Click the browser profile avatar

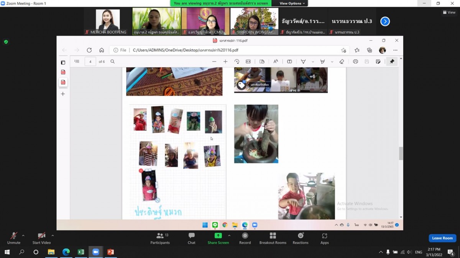[x=382, y=50]
